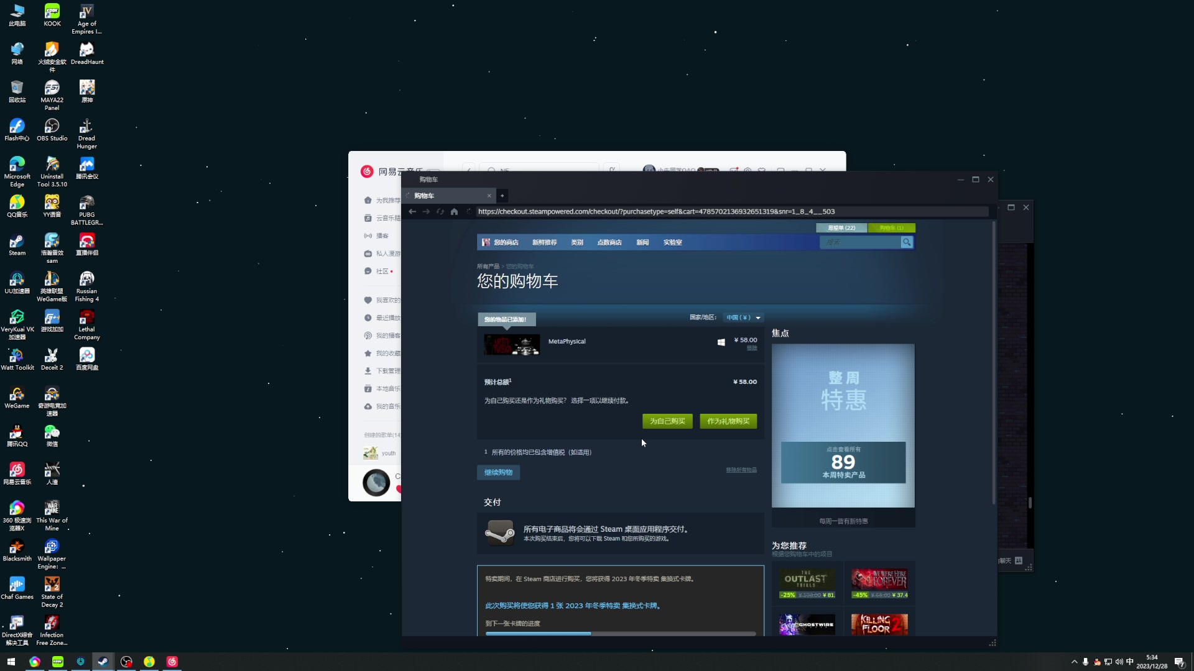Open 新闻 news menu item
1194x671 pixels.
642,242
